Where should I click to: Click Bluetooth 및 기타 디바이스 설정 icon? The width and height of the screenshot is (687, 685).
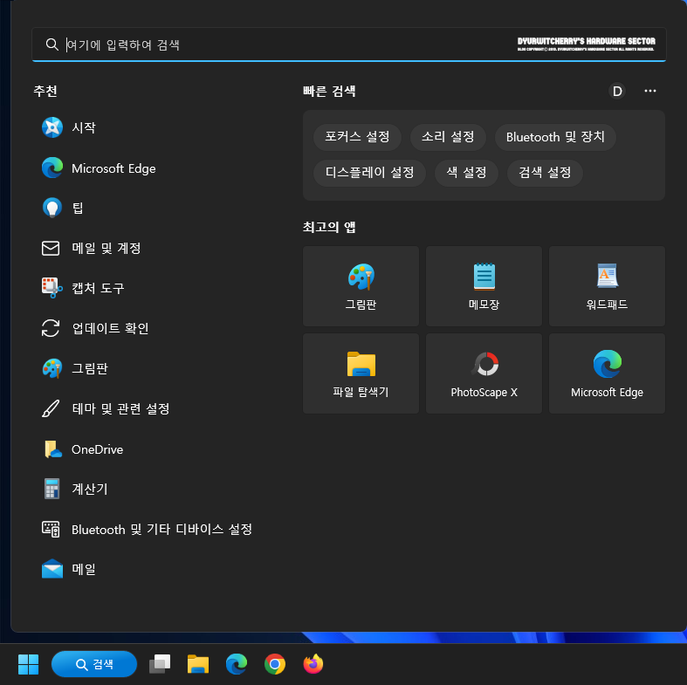pos(51,529)
